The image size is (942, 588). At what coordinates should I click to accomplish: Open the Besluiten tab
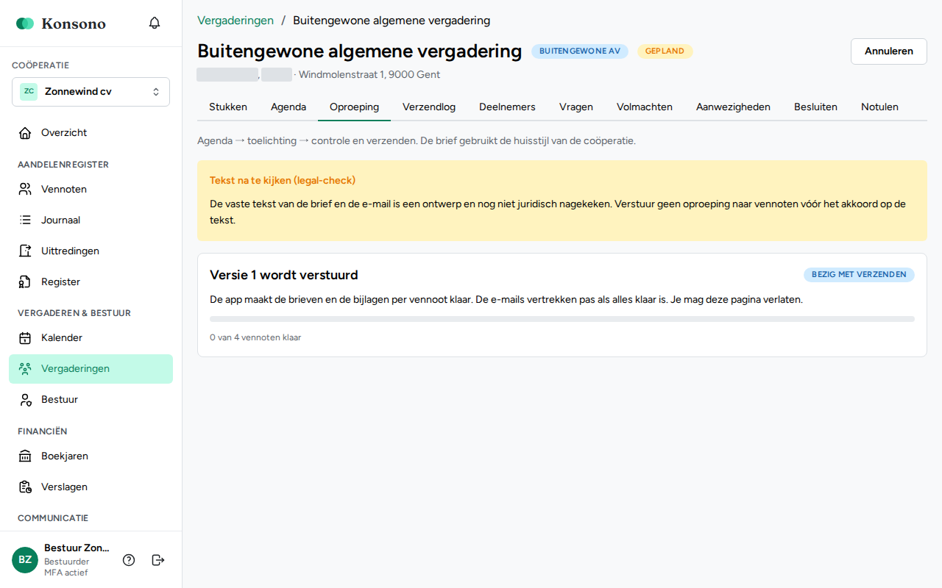pyautogui.click(x=815, y=107)
